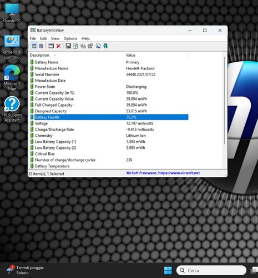
Task: Click the Discharging value cell
Action: [136, 87]
